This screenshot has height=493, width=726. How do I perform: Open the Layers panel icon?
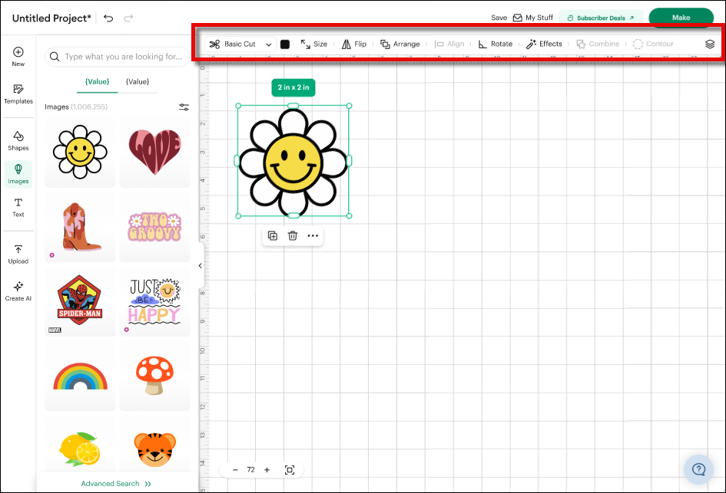(x=709, y=44)
